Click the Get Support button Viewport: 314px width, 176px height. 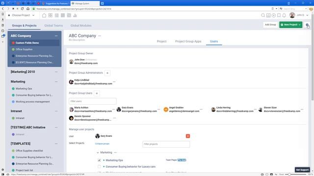pos(302,170)
